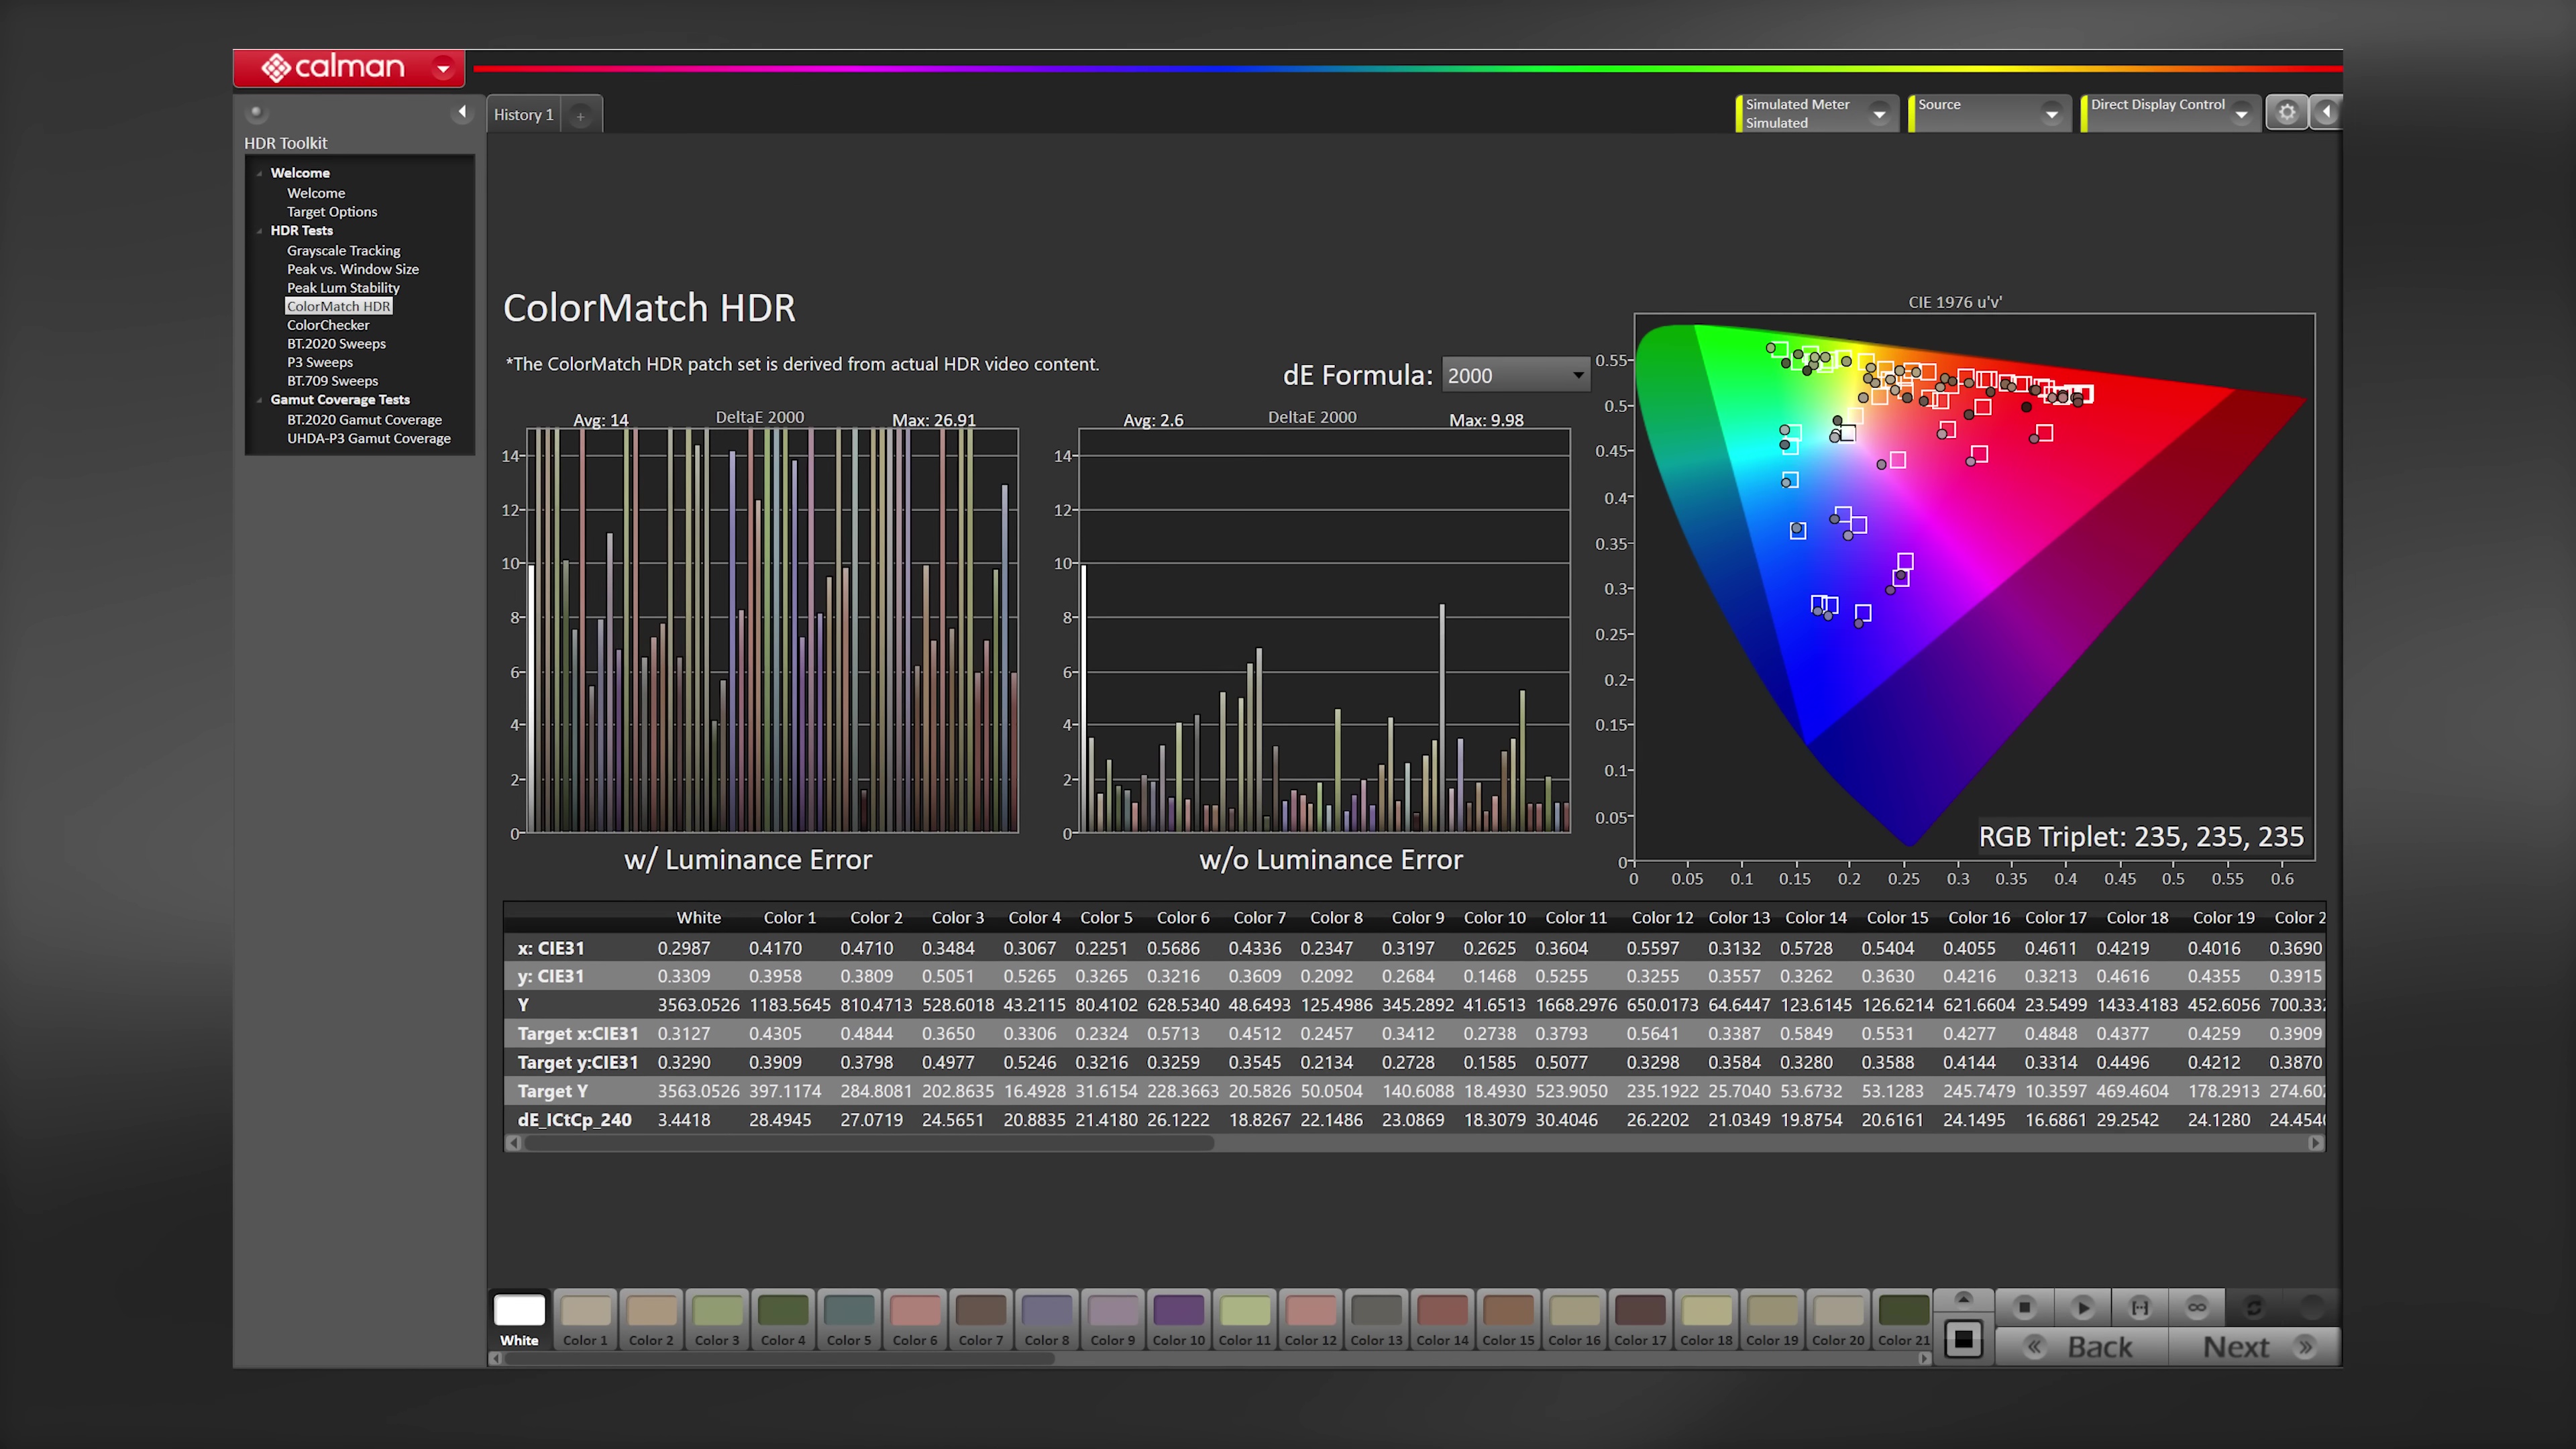Open BT.709 Sweeps test
The height and width of the screenshot is (1449, 2576).
(x=332, y=381)
